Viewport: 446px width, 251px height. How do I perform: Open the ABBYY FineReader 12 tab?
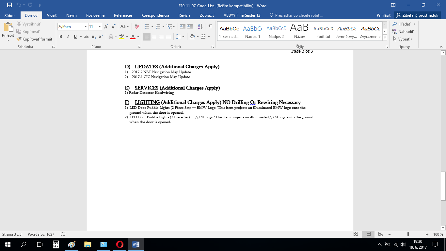242,15
